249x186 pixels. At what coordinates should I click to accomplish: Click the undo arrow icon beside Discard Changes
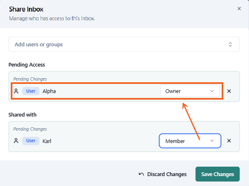141,174
